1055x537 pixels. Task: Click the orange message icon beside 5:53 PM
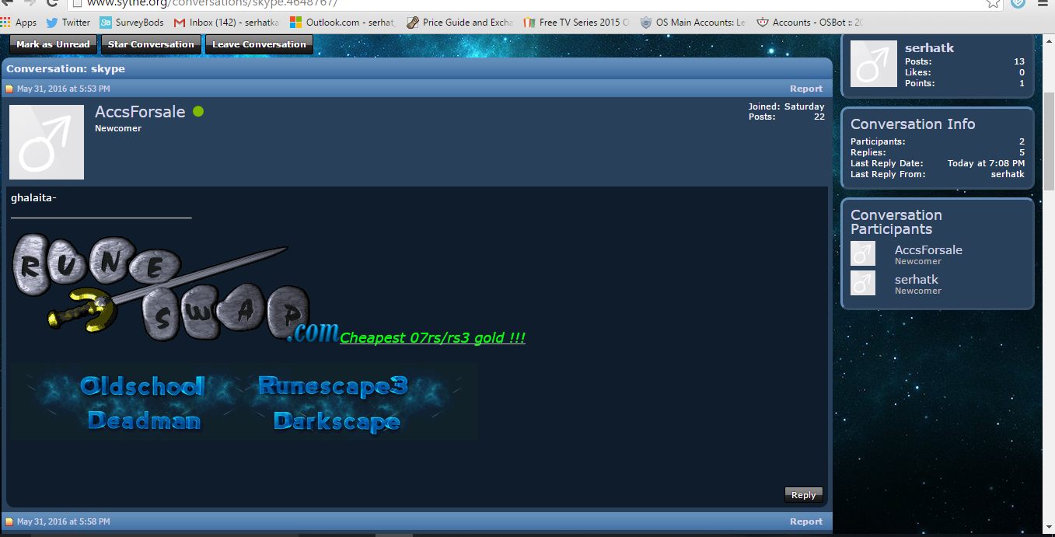[x=10, y=89]
